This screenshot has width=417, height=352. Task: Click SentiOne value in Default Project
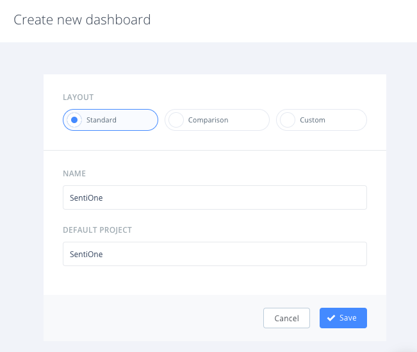pos(86,254)
